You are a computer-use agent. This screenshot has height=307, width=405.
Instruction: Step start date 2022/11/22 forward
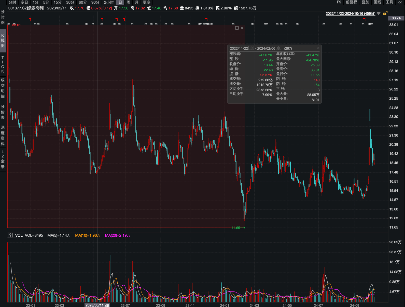pyautogui.click(x=253, y=48)
